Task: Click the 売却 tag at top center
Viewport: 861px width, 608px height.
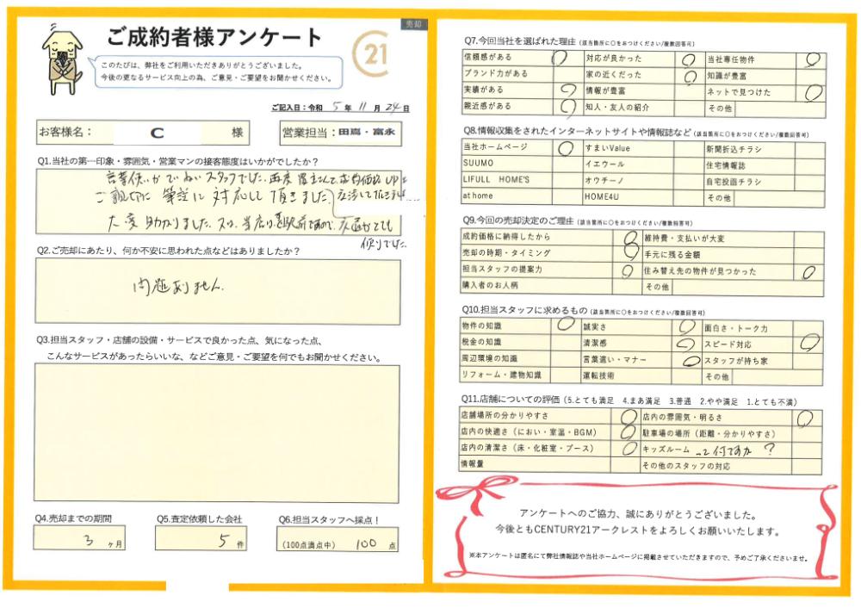Action: tap(412, 26)
